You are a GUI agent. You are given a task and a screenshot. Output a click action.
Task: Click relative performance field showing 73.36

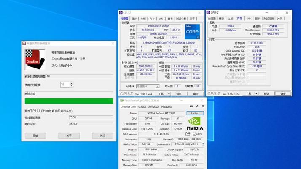[x=91, y=117]
